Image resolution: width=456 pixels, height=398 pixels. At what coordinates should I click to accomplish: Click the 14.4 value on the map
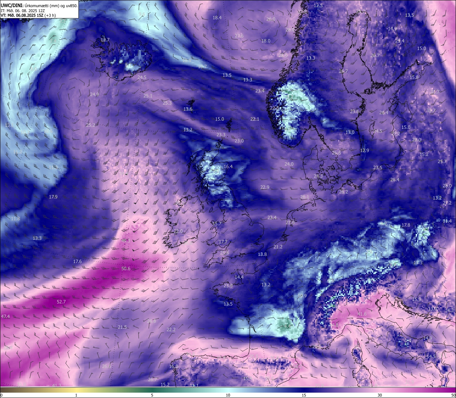tap(239, 277)
